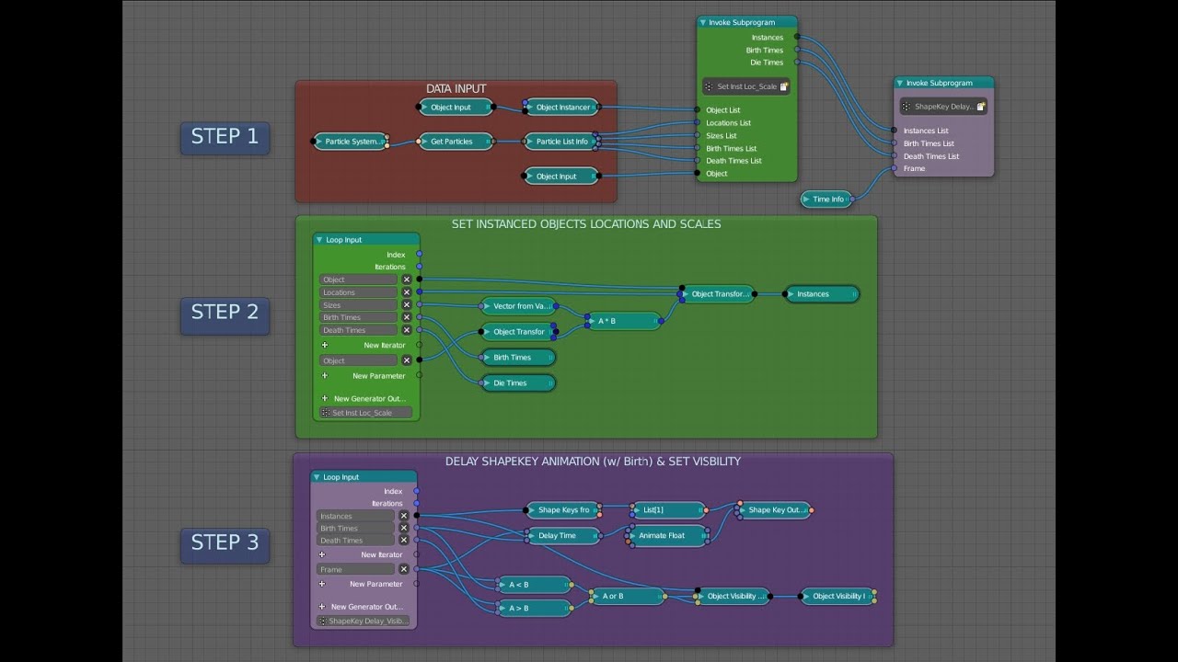
Task: Select the List[1] node
Action: coord(669,510)
